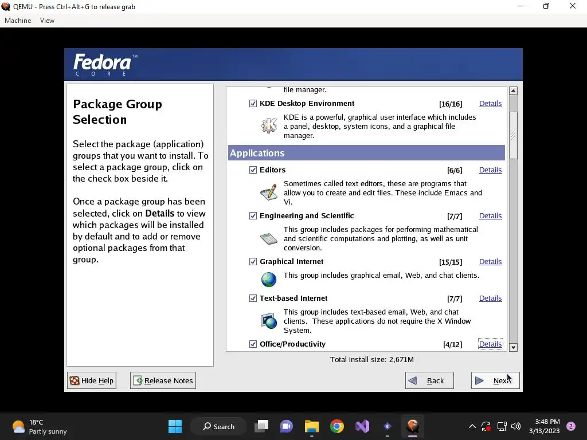587x440 pixels.
Task: Click the taskbar clock showing 3:48 PM
Action: [545, 426]
